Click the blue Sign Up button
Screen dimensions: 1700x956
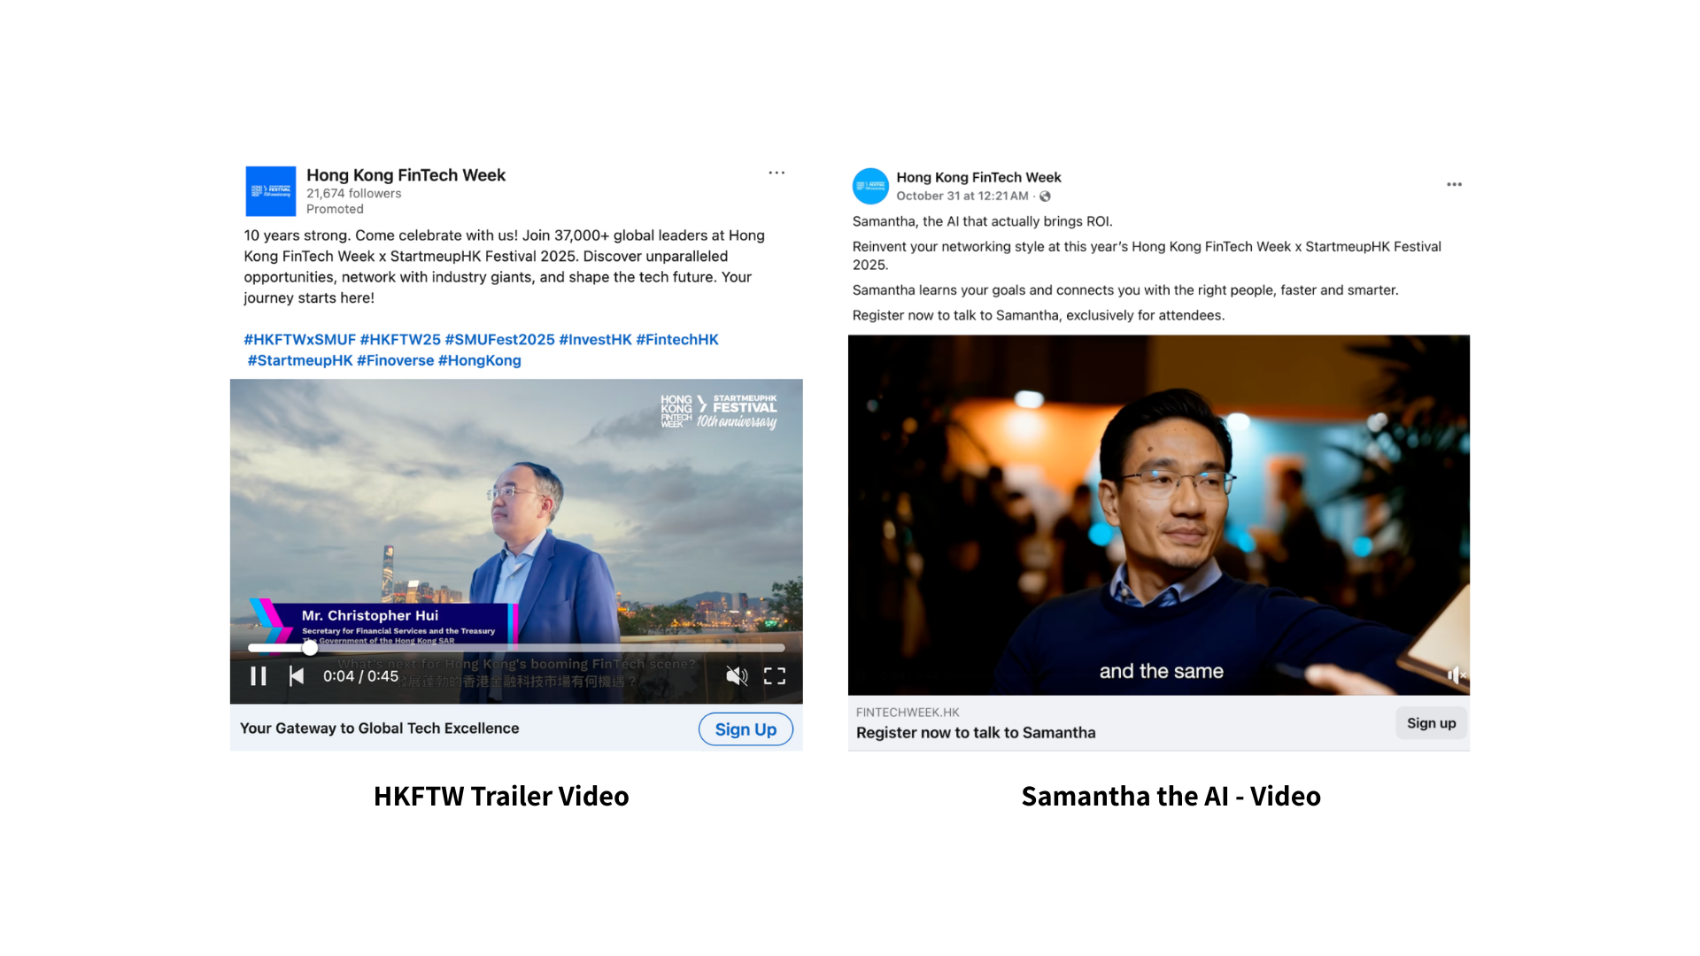click(x=746, y=729)
